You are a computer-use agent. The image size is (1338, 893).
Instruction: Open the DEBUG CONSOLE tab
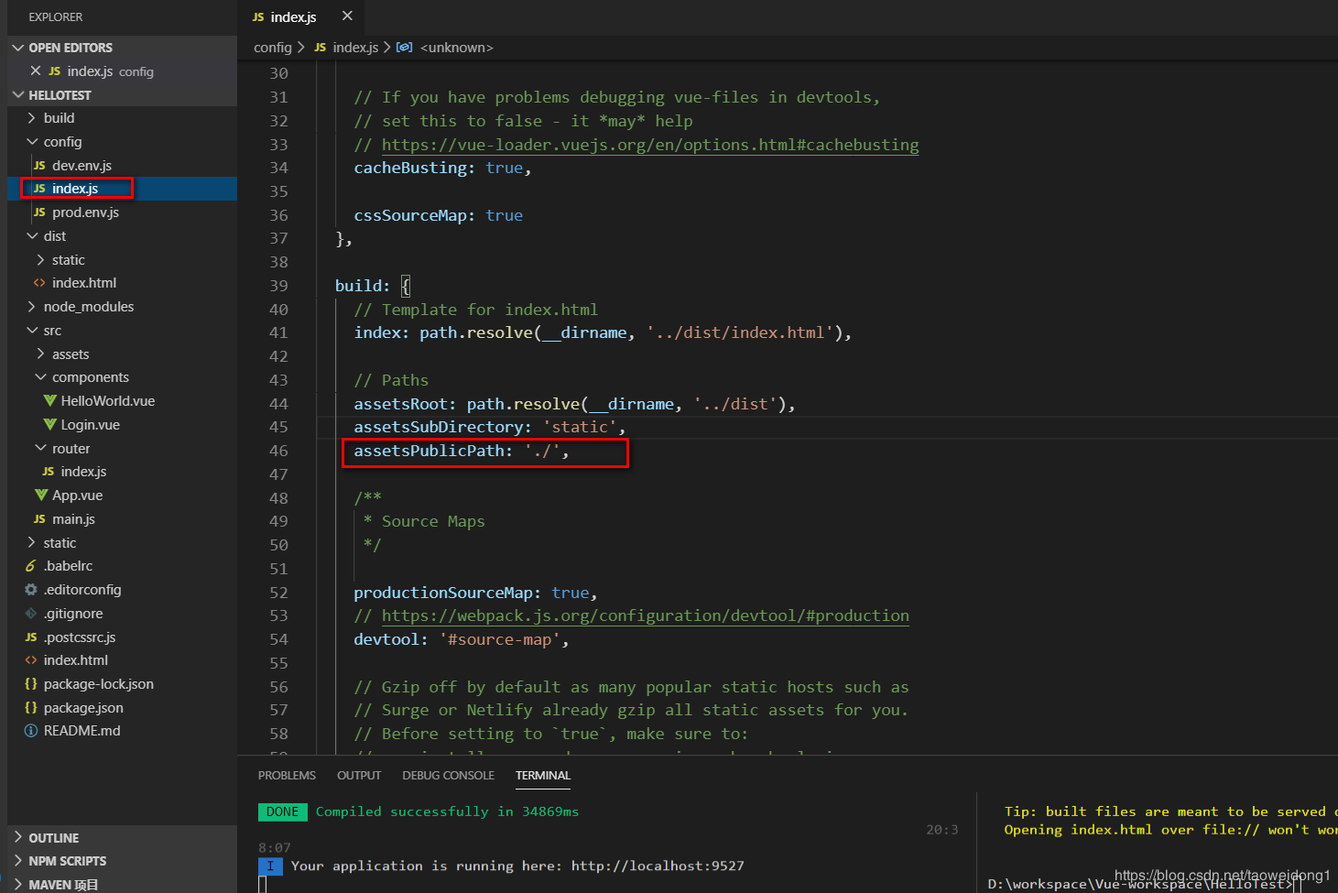point(448,776)
